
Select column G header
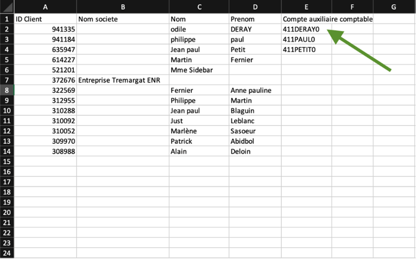pyautogui.click(x=394, y=7)
